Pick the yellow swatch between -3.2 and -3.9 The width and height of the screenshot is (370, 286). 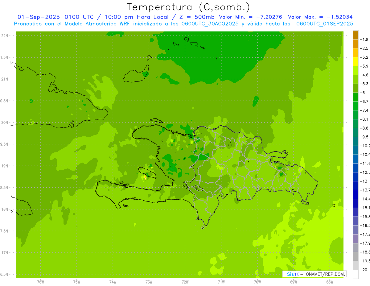coord(356,62)
